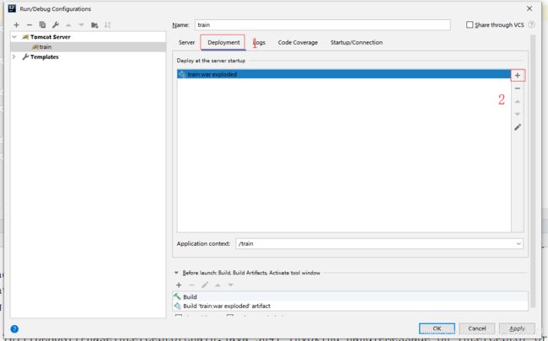Image resolution: width=548 pixels, height=341 pixels.
Task: Click the Apply button
Action: click(517, 328)
